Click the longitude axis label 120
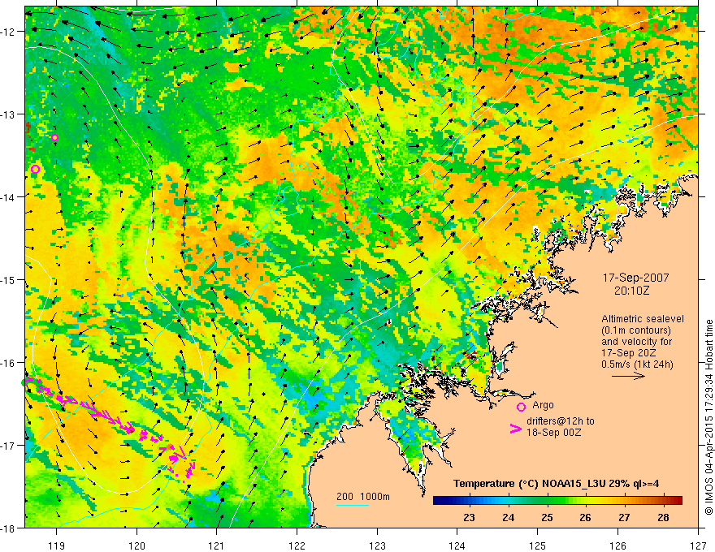This screenshot has width=715, height=552. (x=136, y=546)
